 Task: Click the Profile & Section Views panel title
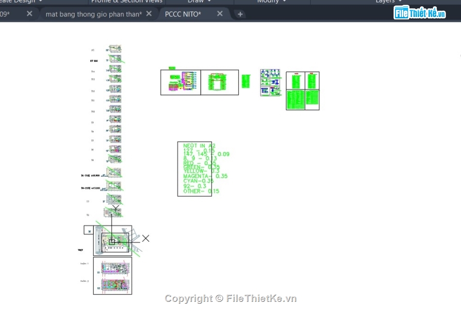click(127, 1)
